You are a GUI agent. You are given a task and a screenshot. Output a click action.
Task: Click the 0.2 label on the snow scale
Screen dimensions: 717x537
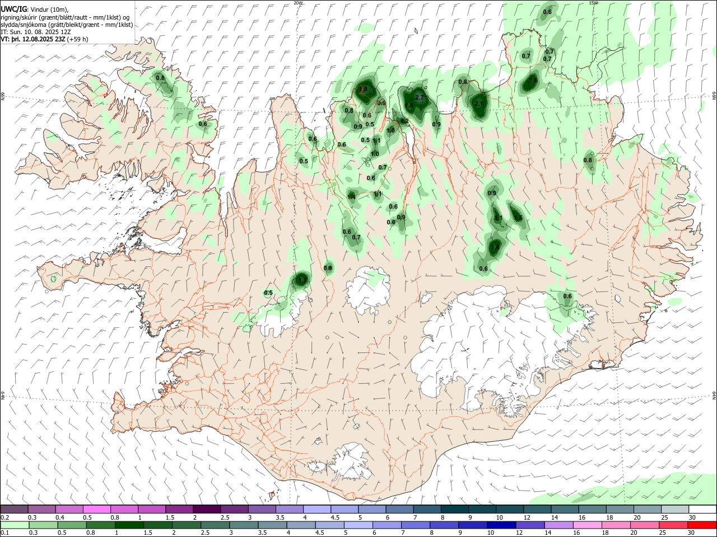point(4,517)
